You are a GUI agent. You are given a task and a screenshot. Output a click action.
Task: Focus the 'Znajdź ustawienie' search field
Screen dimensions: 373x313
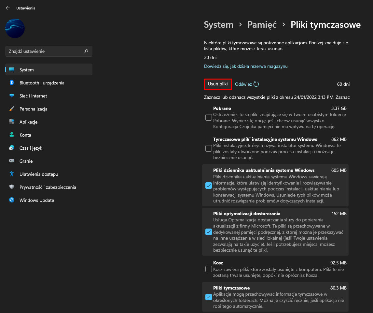[x=49, y=51]
